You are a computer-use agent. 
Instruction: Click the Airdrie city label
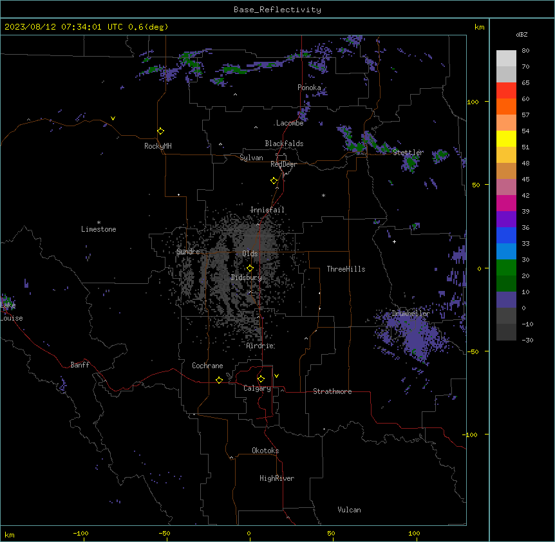[x=260, y=346]
